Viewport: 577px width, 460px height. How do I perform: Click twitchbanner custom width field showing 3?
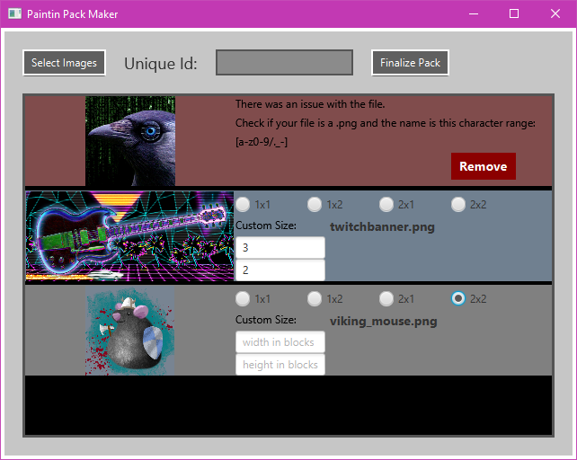pyautogui.click(x=280, y=248)
